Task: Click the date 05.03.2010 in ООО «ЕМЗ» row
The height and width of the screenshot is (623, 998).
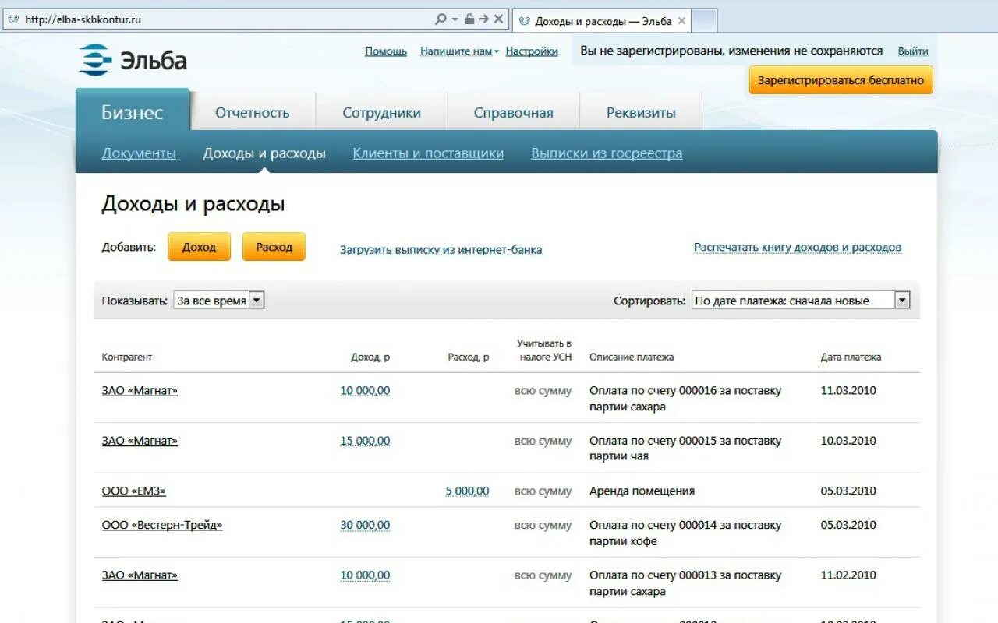Action: [x=848, y=491]
